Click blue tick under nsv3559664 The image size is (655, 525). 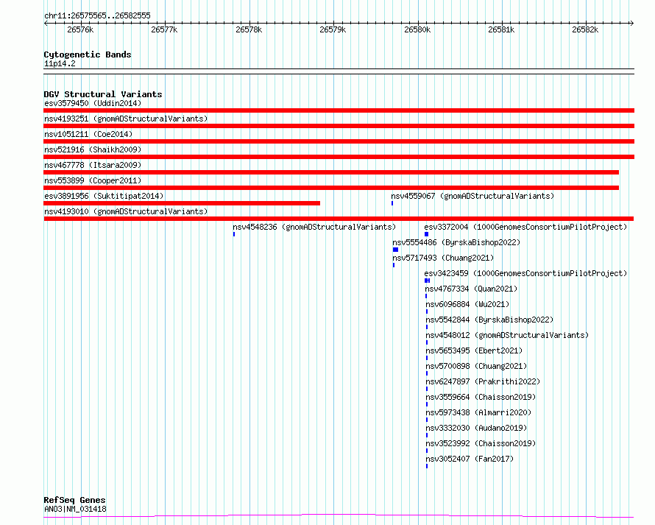tap(427, 404)
